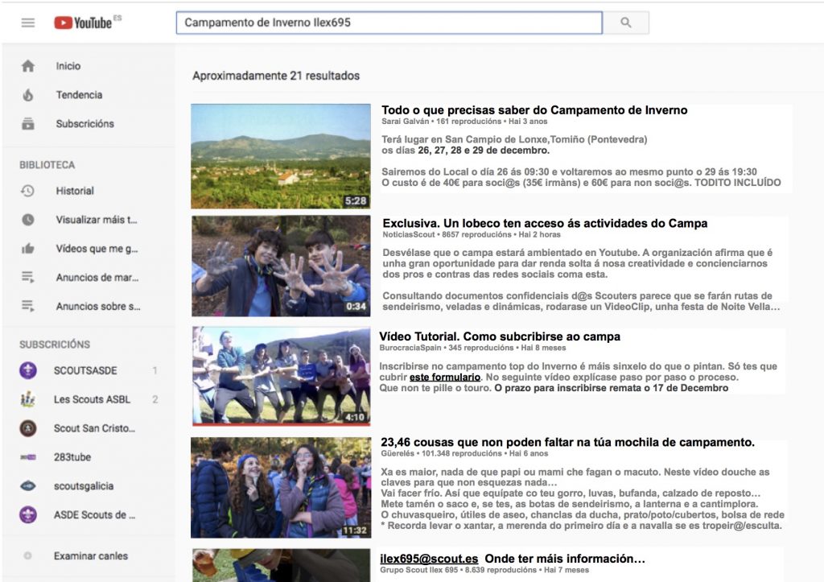Play the tug-of-war tutorial thumbnail

pos(281,375)
